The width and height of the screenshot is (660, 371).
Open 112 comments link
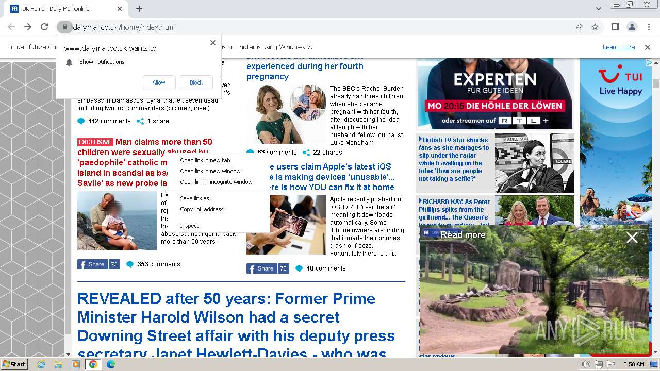(x=109, y=121)
